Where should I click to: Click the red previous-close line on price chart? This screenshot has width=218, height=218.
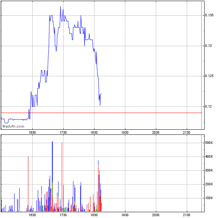click(x=101, y=113)
